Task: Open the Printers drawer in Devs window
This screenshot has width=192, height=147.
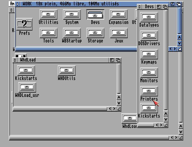Action: (149, 91)
